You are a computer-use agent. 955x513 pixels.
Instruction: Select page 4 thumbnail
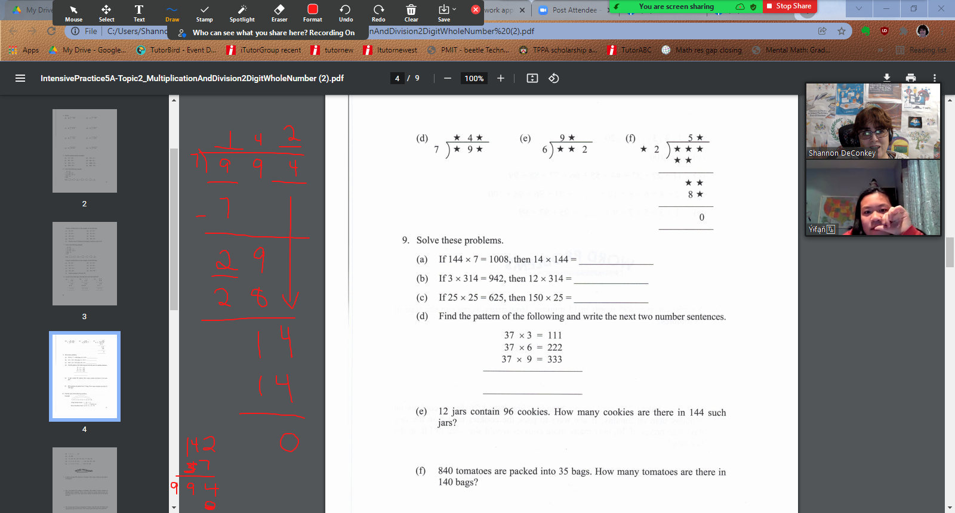tap(85, 376)
